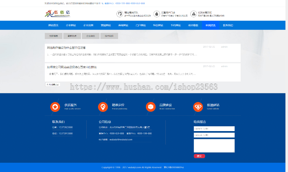
Task: Select the 全部信息 category tab
Action: (x=53, y=36)
